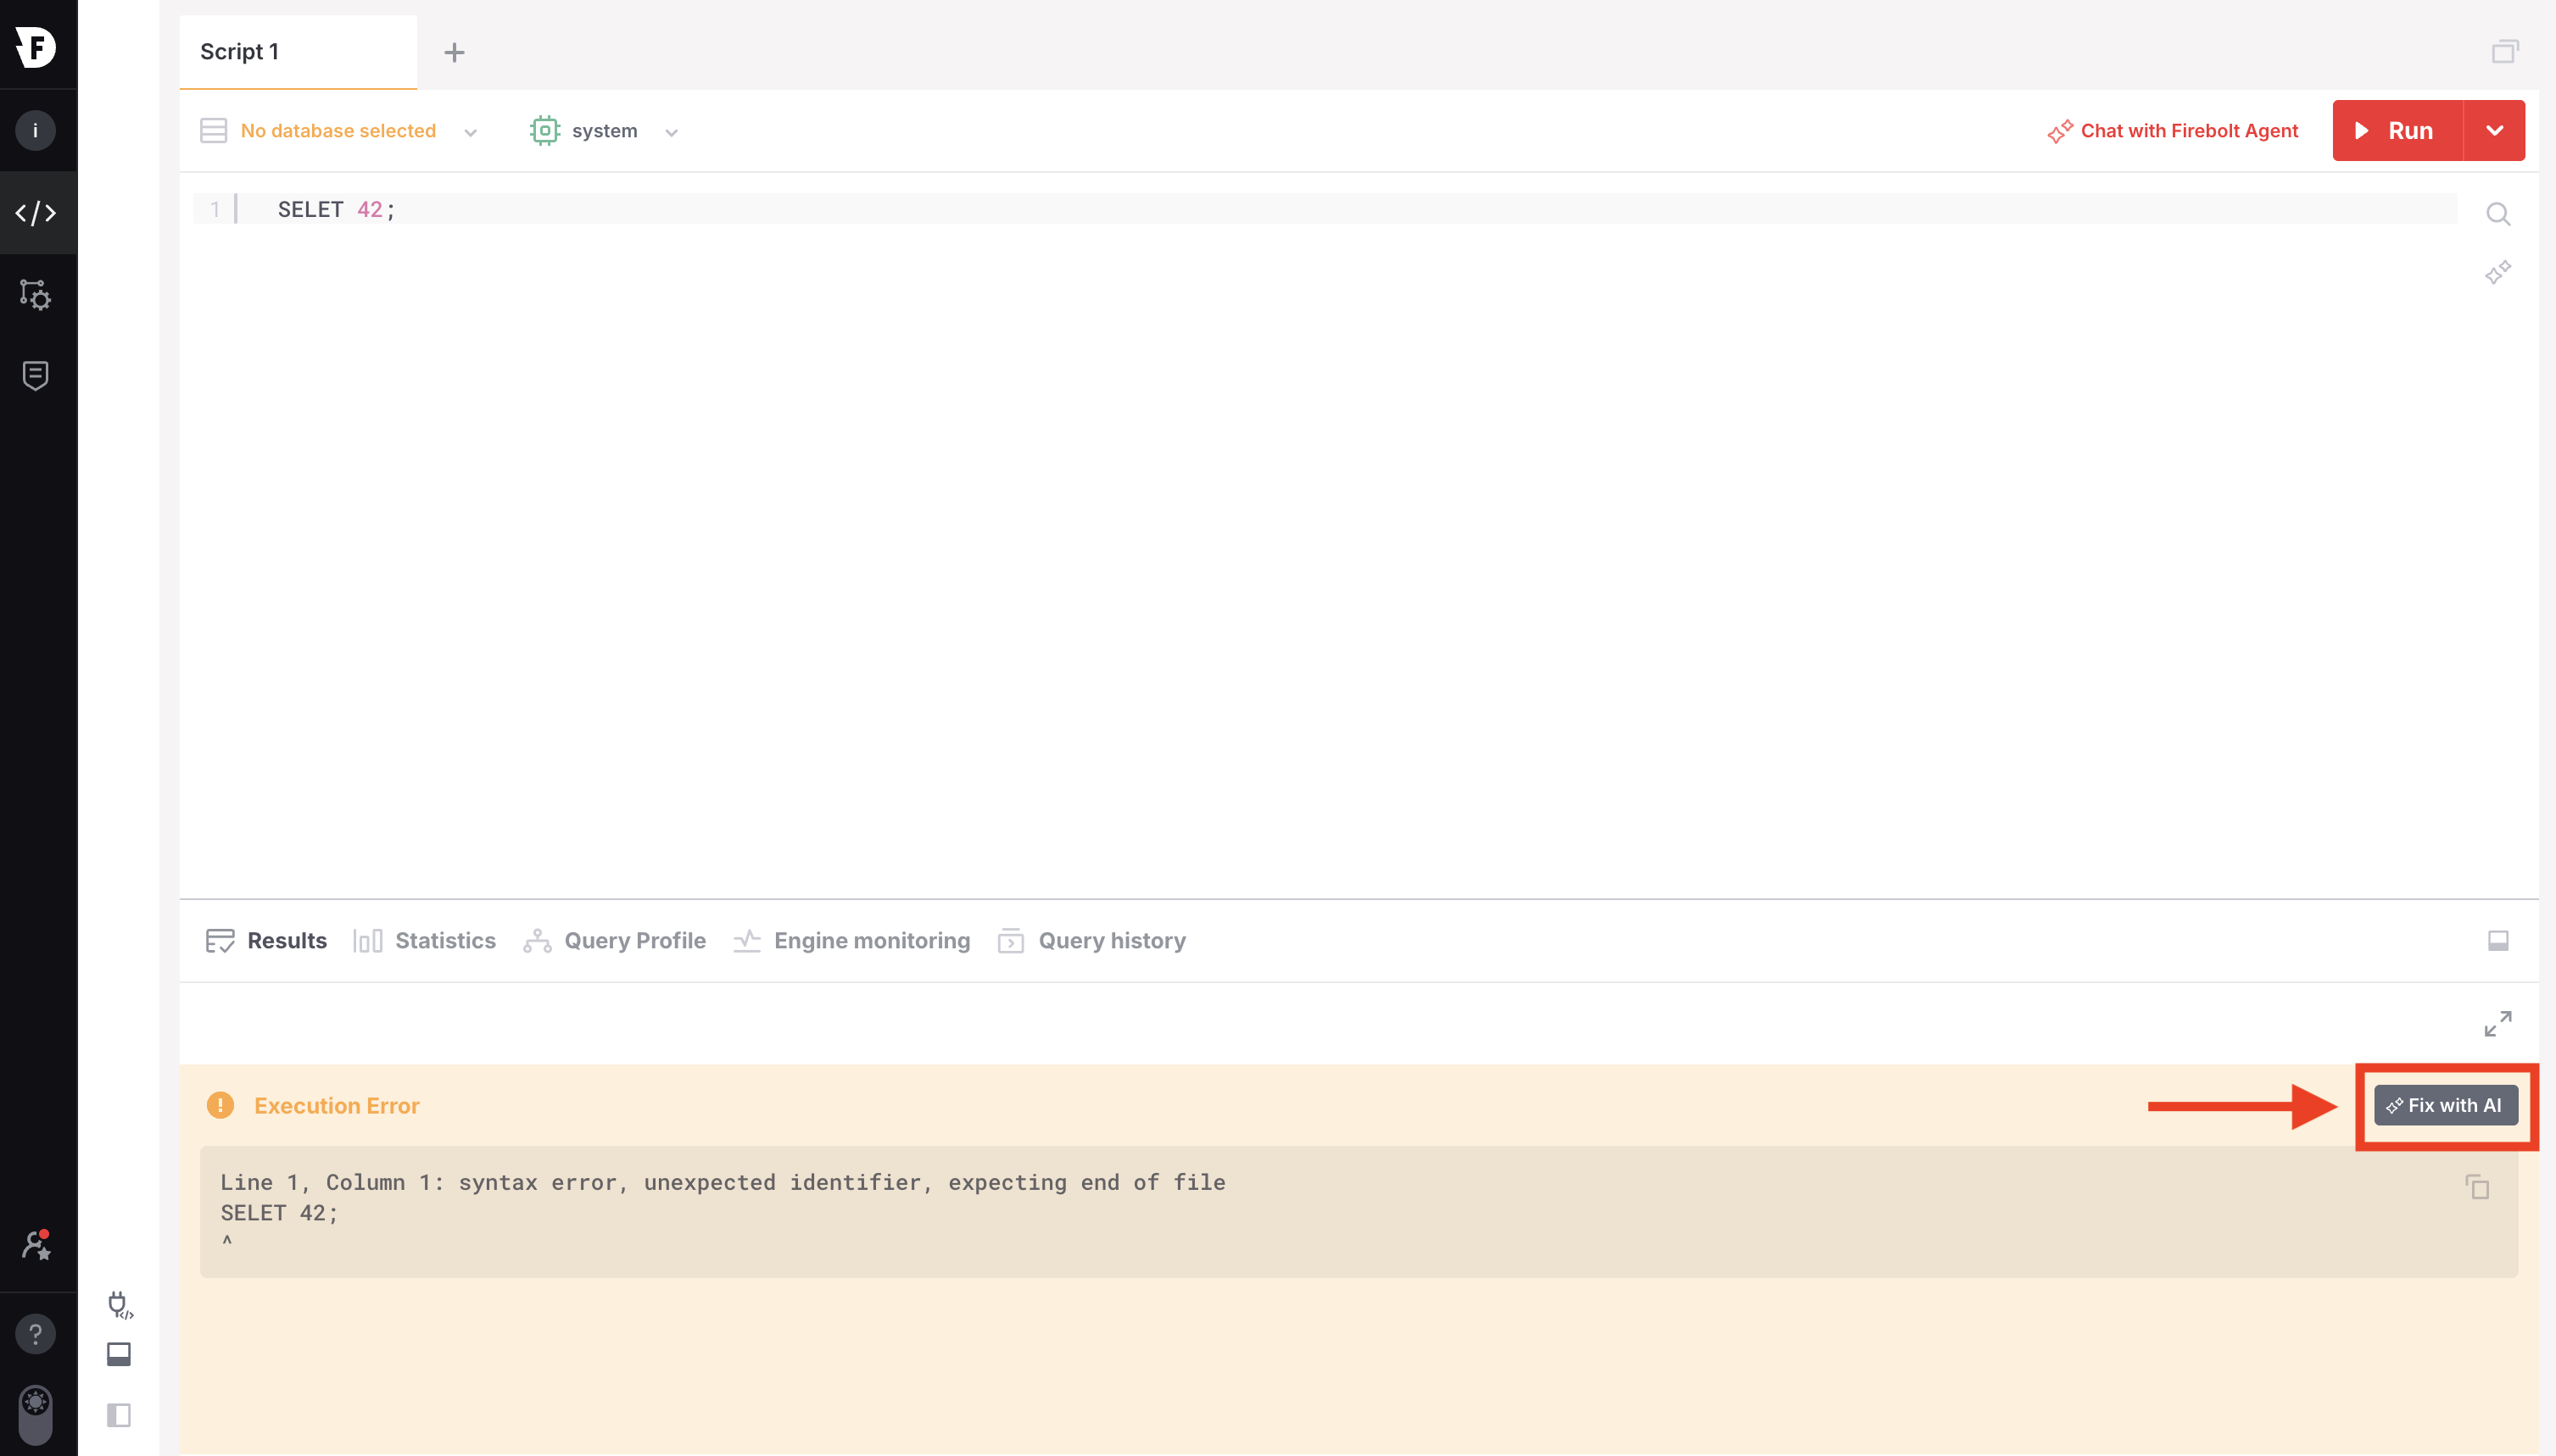This screenshot has height=1456, width=2556.
Task: Toggle the left side panel layout icon
Action: tap(119, 1415)
